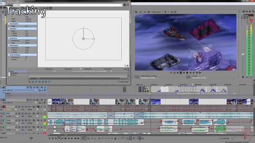Delete the preset in Track Motion window

pyautogui.click(x=127, y=5)
